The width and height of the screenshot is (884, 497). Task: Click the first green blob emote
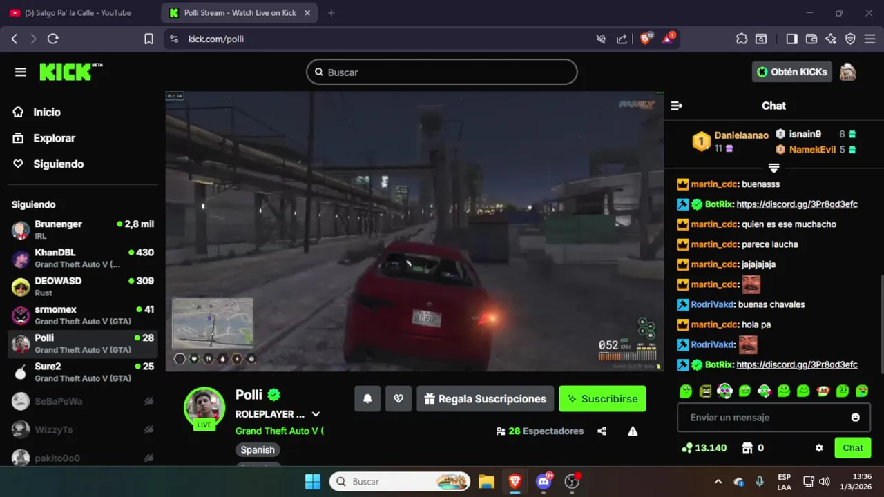686,391
